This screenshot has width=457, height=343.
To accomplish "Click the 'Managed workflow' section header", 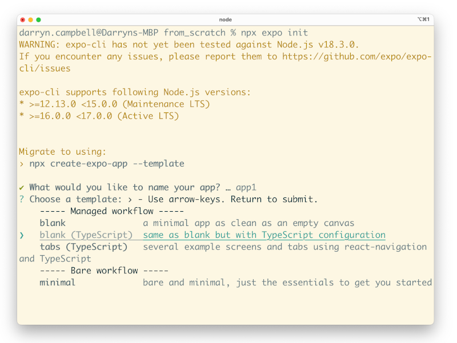I will tap(112, 211).
